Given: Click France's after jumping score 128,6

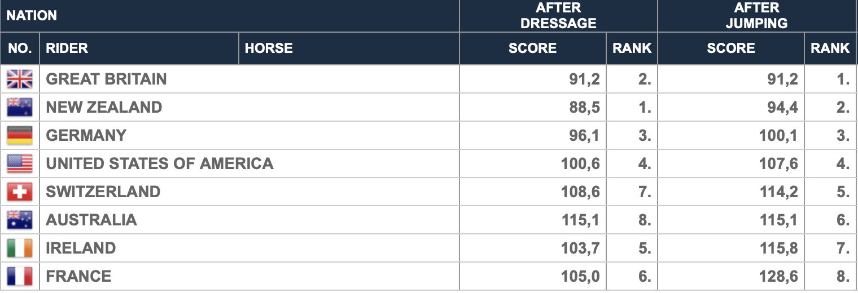Looking at the screenshot, I should tap(779, 276).
